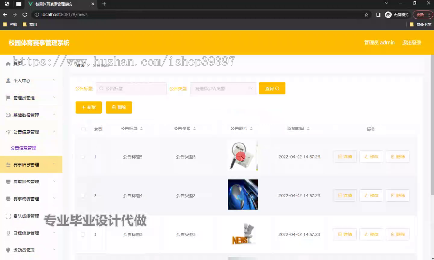Tick the checkbox for row 公告标题3
Screen dimensions: 434x260
[83, 234]
